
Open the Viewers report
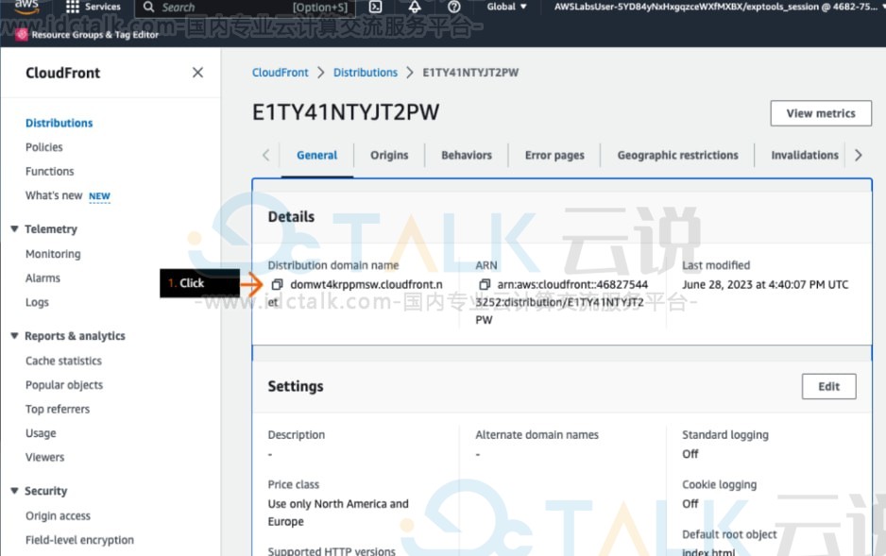pyautogui.click(x=45, y=457)
